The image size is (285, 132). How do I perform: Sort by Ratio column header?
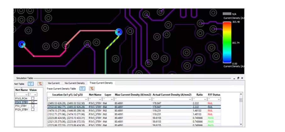(199, 94)
